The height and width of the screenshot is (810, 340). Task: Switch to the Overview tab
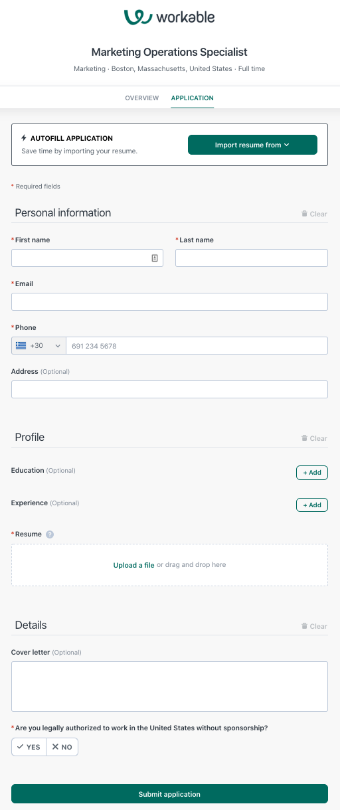[142, 98]
